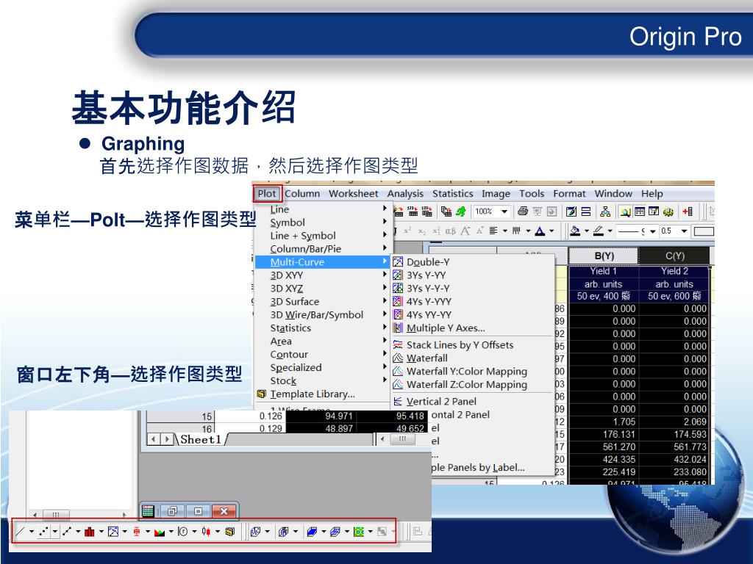Click the network diagram toolbar icon
The image size is (753, 564).
[x=605, y=211]
